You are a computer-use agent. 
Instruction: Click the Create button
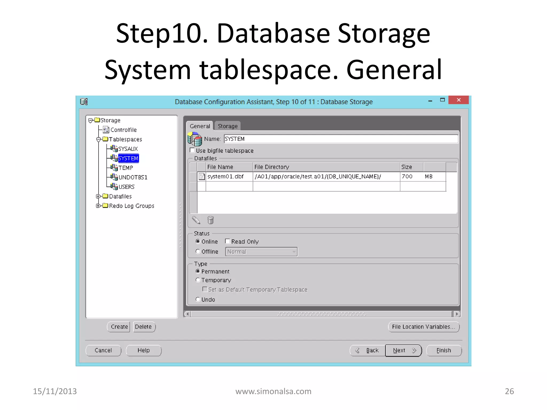pos(119,327)
